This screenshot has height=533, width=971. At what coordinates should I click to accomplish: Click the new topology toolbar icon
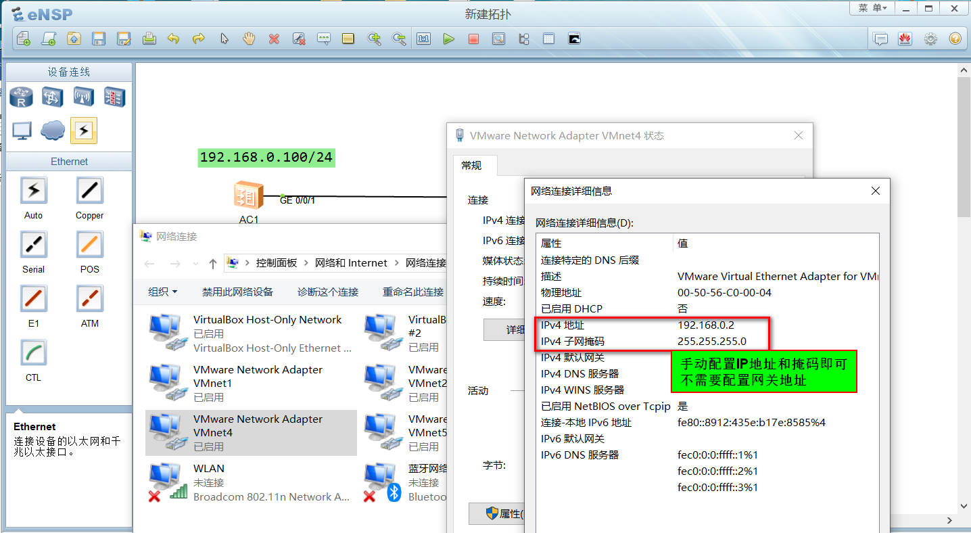point(23,39)
